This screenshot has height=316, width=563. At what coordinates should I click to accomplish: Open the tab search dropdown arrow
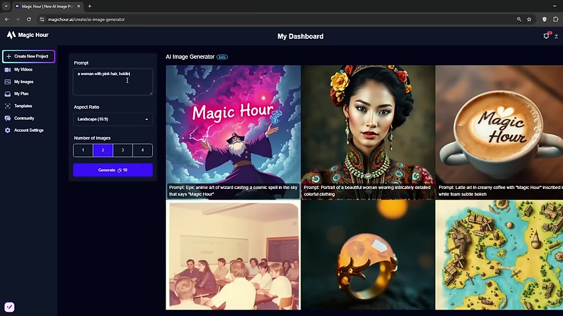point(6,6)
